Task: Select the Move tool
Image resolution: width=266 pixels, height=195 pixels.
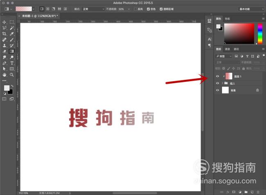Action: [x=4, y=22]
